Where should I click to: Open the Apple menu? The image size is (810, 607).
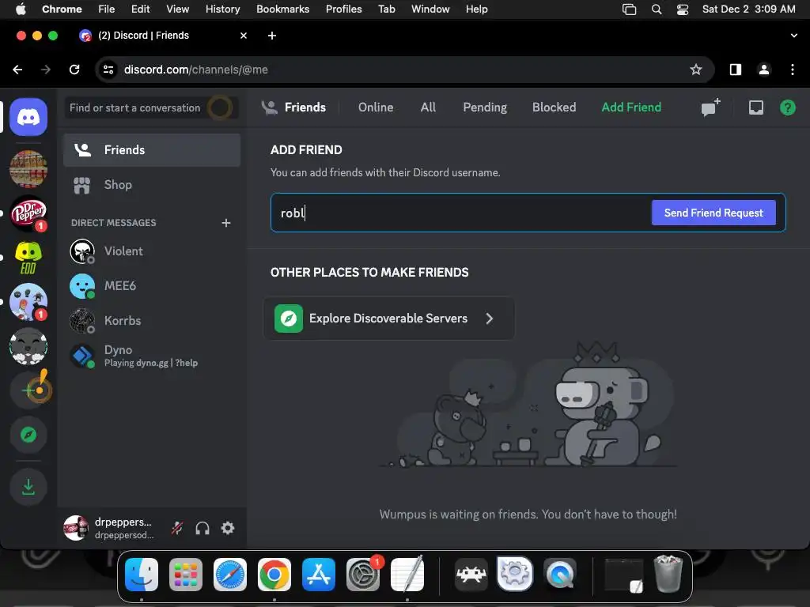[x=21, y=9]
